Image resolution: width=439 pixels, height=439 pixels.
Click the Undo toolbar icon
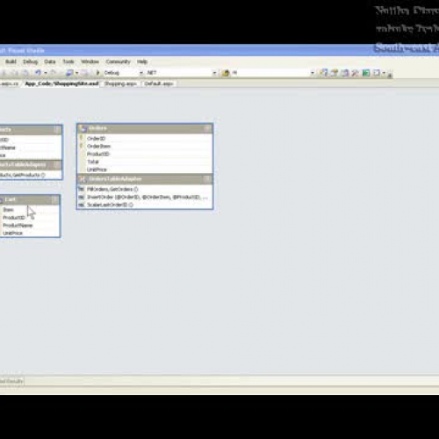coord(38,73)
